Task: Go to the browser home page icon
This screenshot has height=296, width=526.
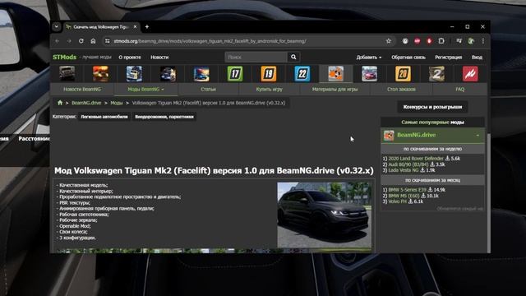Action: click(x=93, y=41)
